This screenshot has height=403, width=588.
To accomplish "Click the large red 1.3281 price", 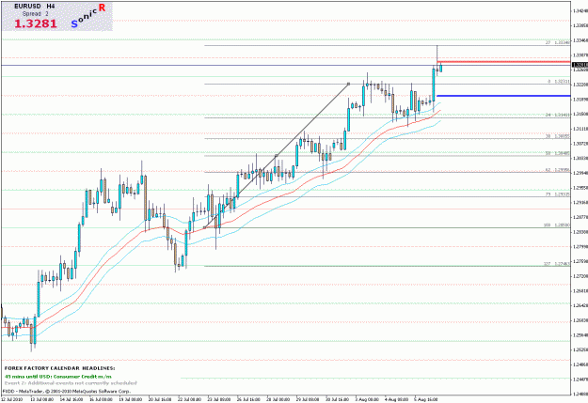I will [x=36, y=23].
